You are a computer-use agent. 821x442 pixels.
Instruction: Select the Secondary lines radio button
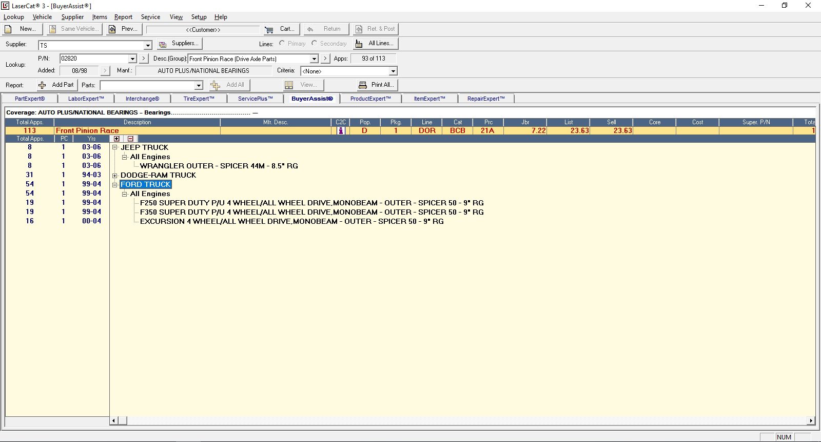tap(314, 43)
